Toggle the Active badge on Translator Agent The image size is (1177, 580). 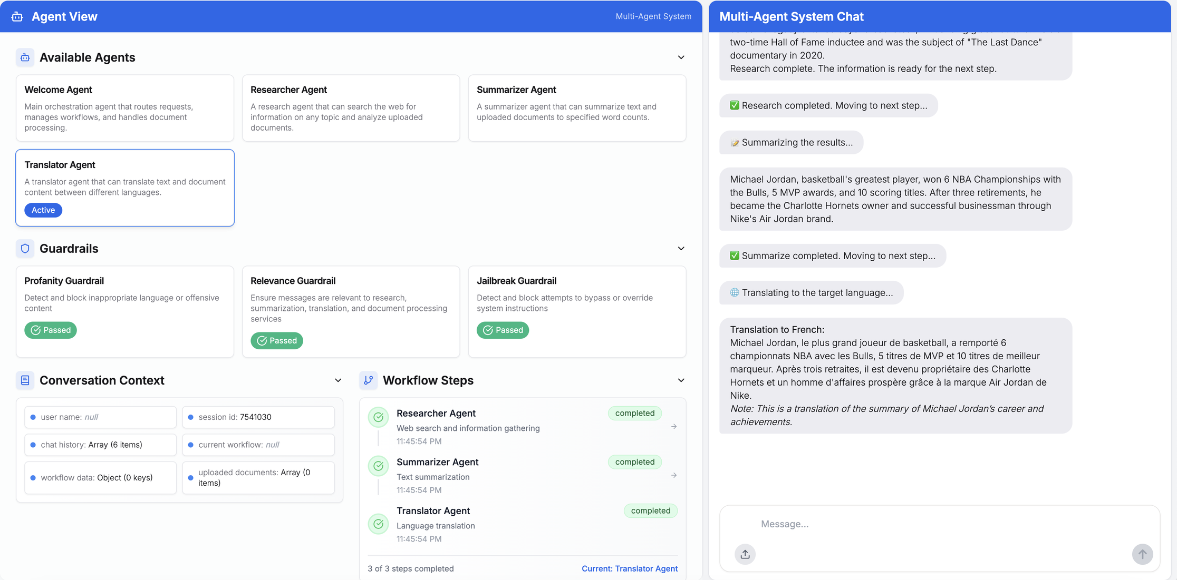point(43,210)
